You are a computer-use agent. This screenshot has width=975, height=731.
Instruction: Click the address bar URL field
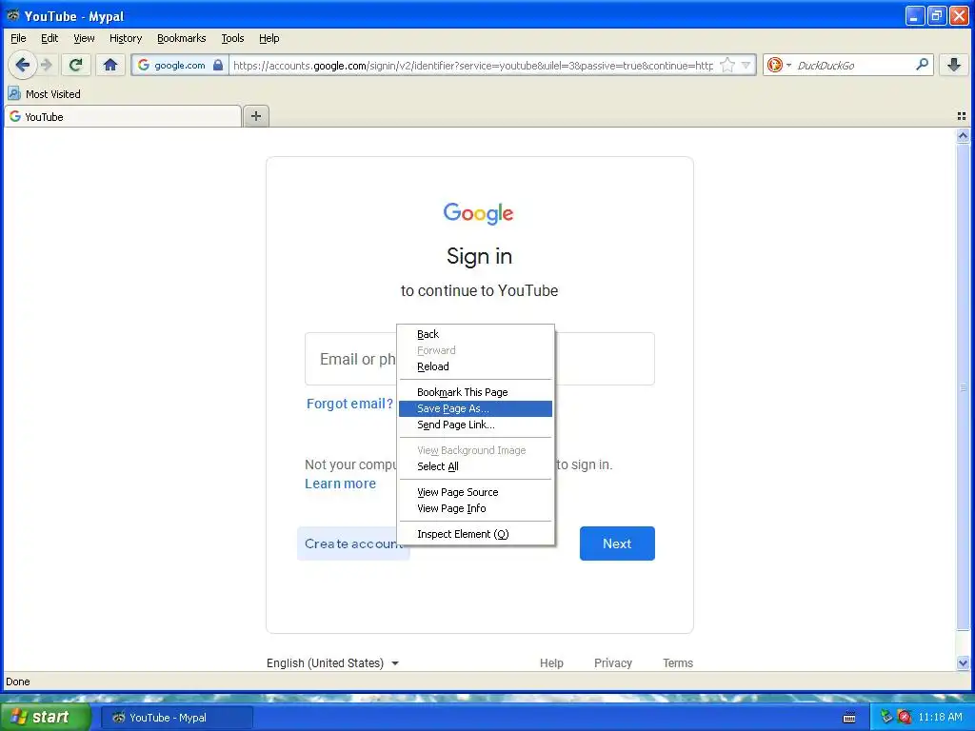point(472,65)
